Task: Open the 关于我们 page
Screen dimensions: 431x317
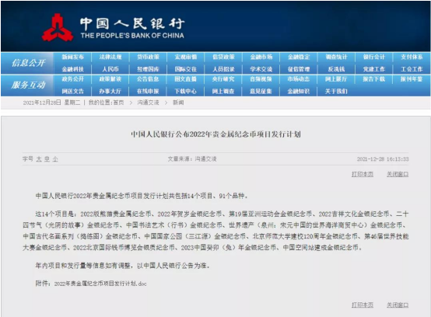Action: pos(336,91)
